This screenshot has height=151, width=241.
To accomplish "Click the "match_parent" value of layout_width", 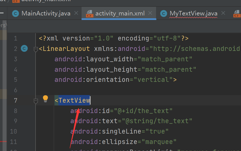I will coord(165,59).
